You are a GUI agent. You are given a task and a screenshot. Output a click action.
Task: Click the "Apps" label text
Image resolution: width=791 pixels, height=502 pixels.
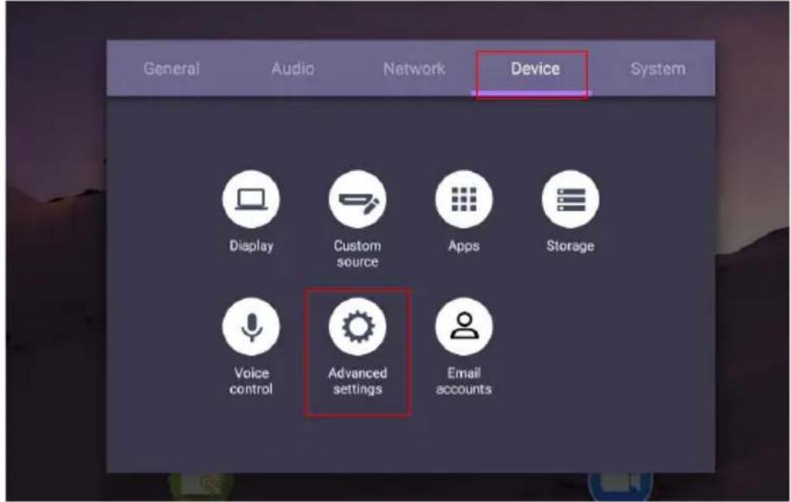tap(463, 246)
